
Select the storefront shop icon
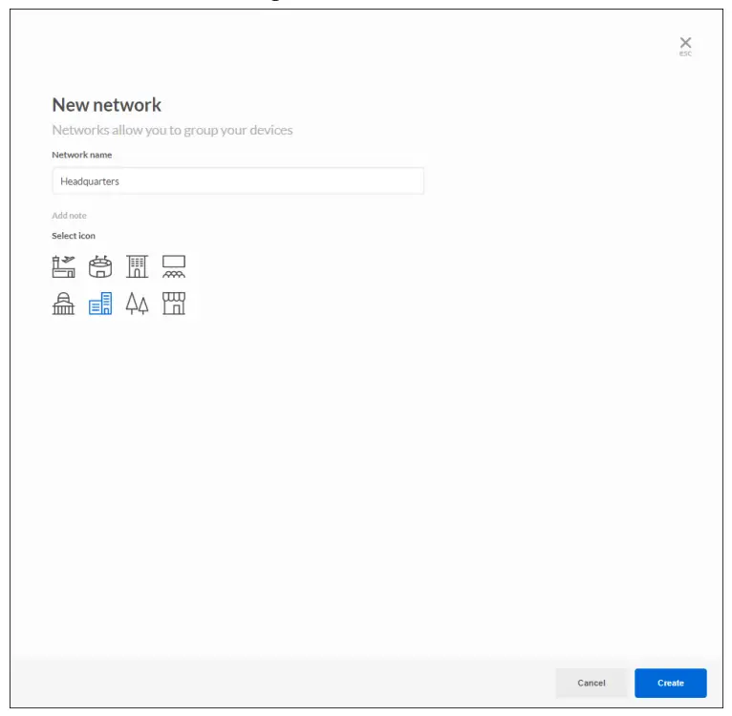coord(174,304)
